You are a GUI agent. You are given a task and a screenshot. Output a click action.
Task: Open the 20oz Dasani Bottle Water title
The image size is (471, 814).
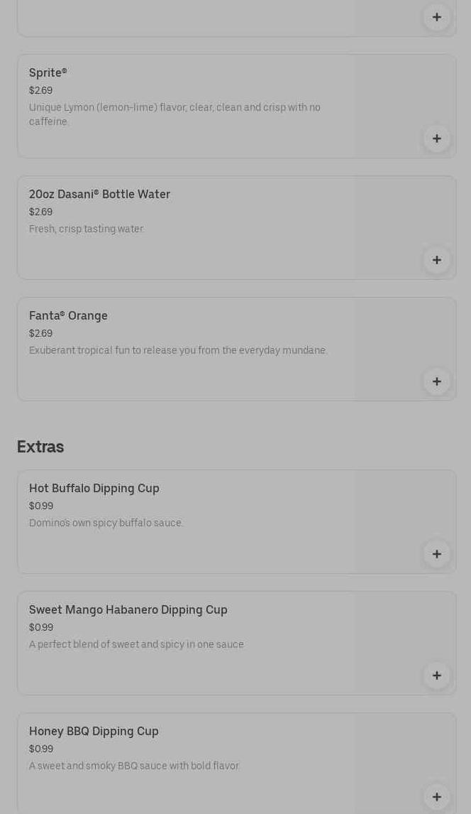99,194
